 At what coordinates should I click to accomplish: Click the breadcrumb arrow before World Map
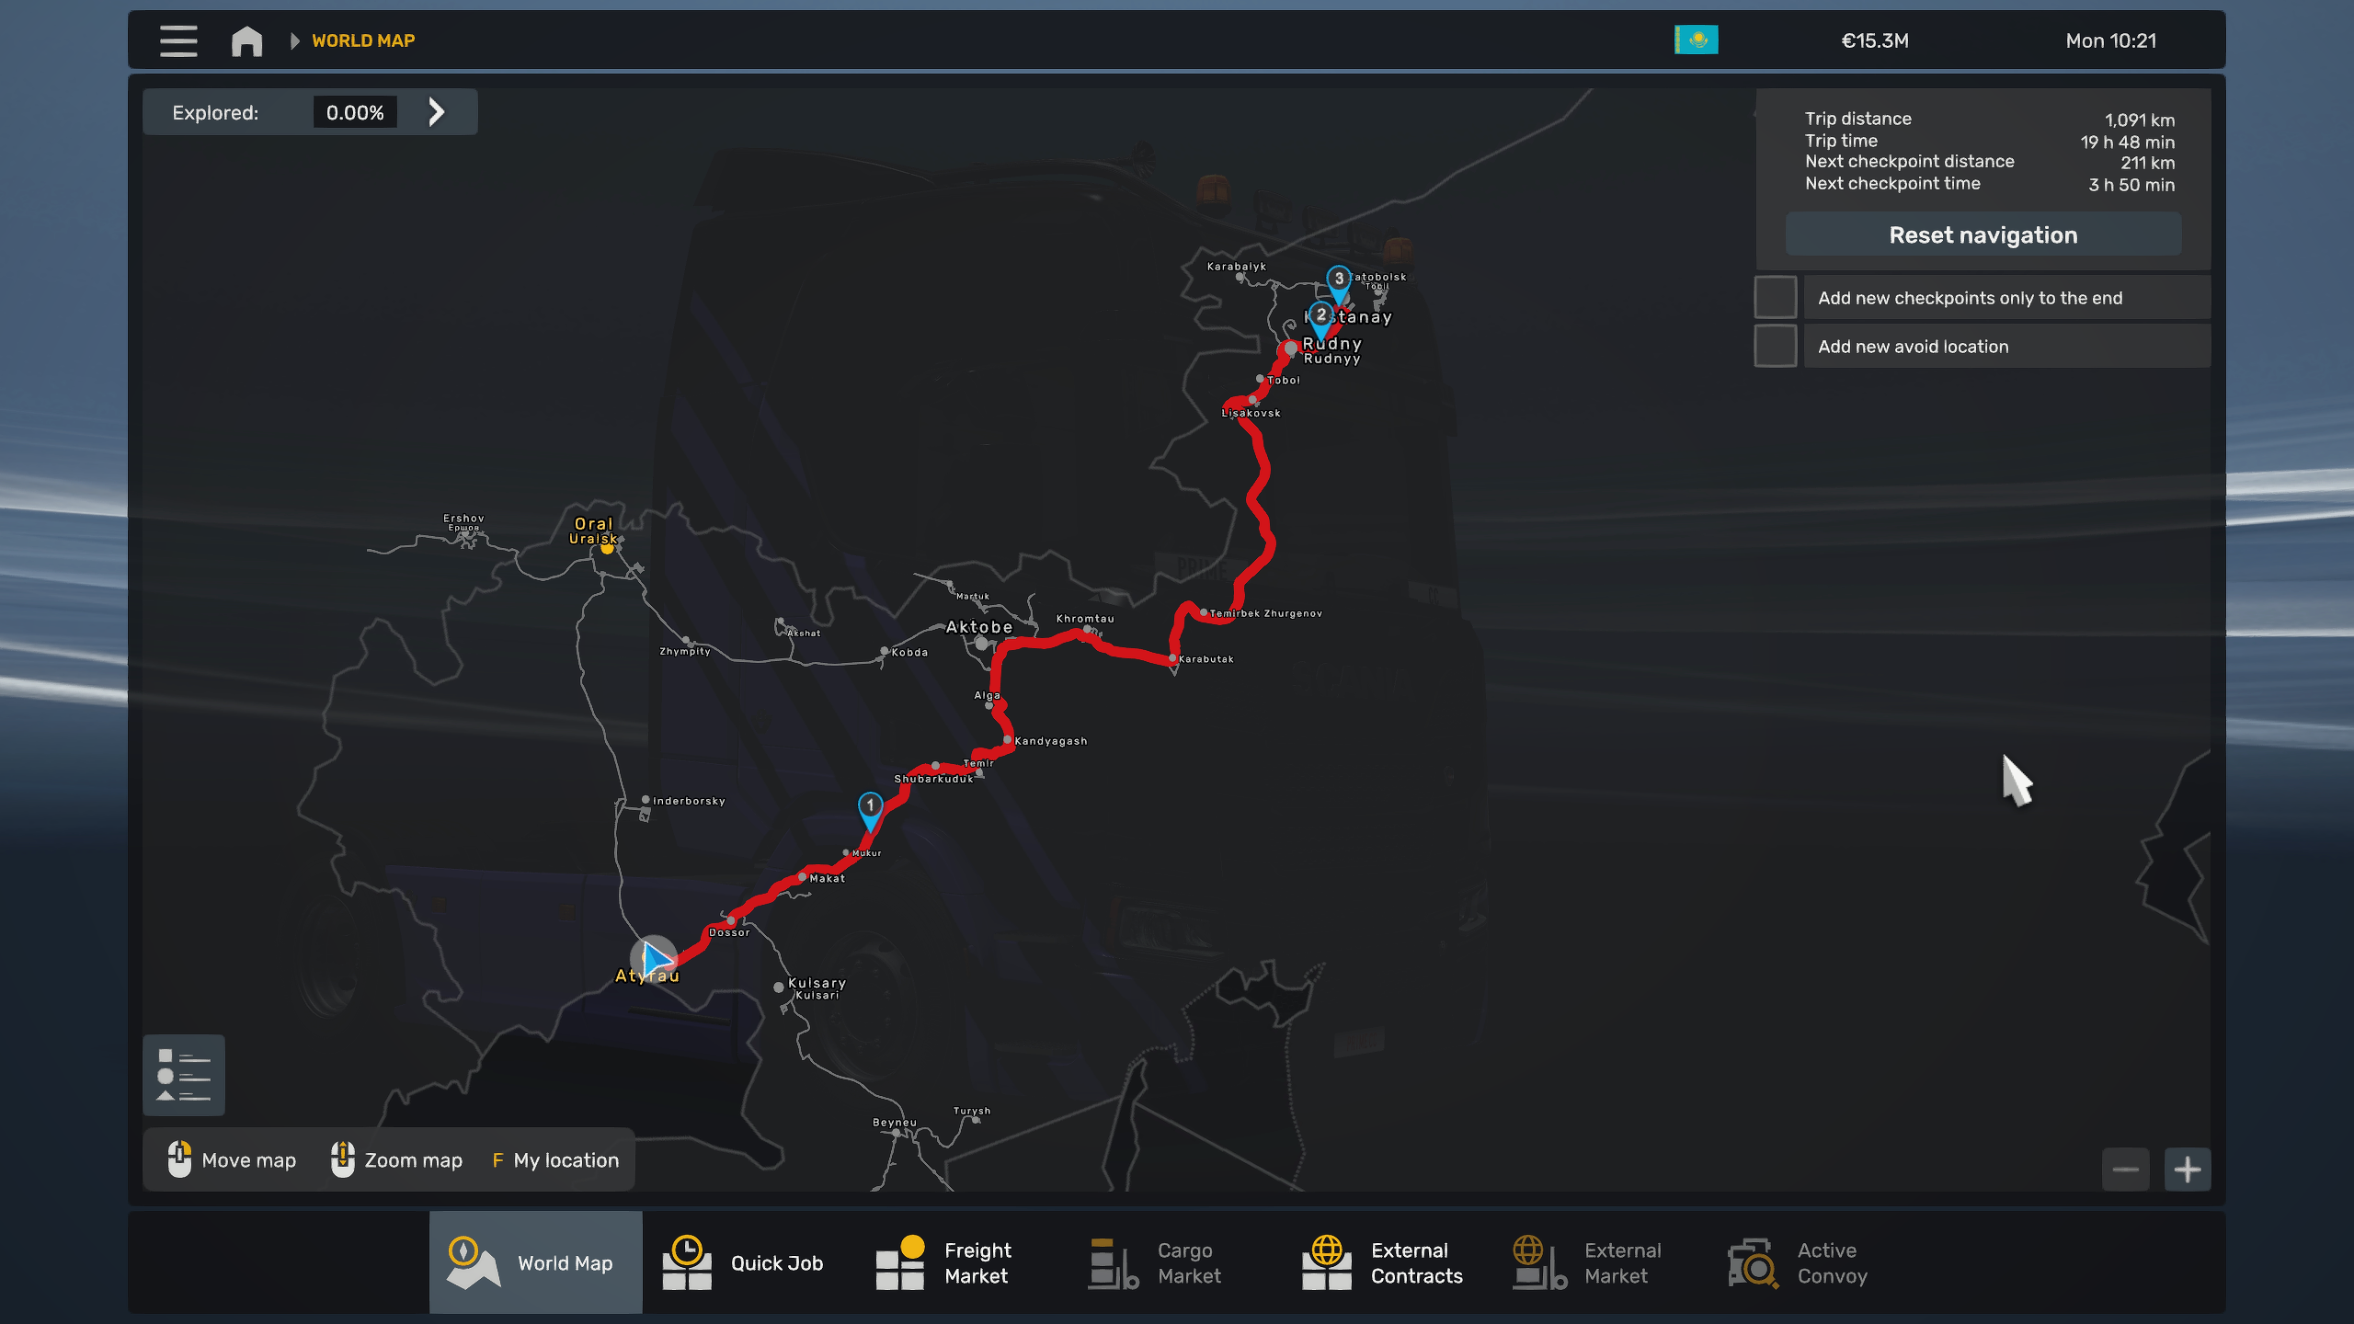294,40
